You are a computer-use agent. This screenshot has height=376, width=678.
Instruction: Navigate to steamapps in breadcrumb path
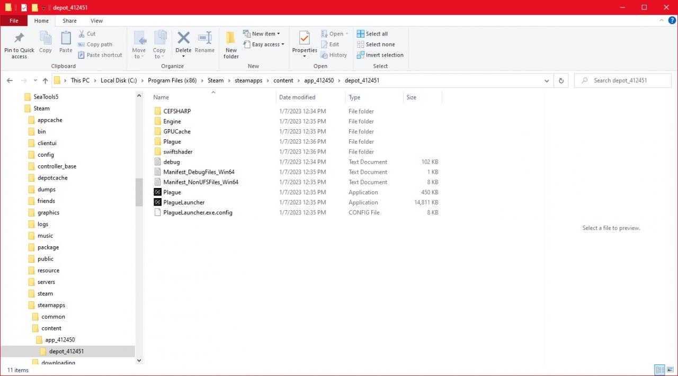point(248,80)
